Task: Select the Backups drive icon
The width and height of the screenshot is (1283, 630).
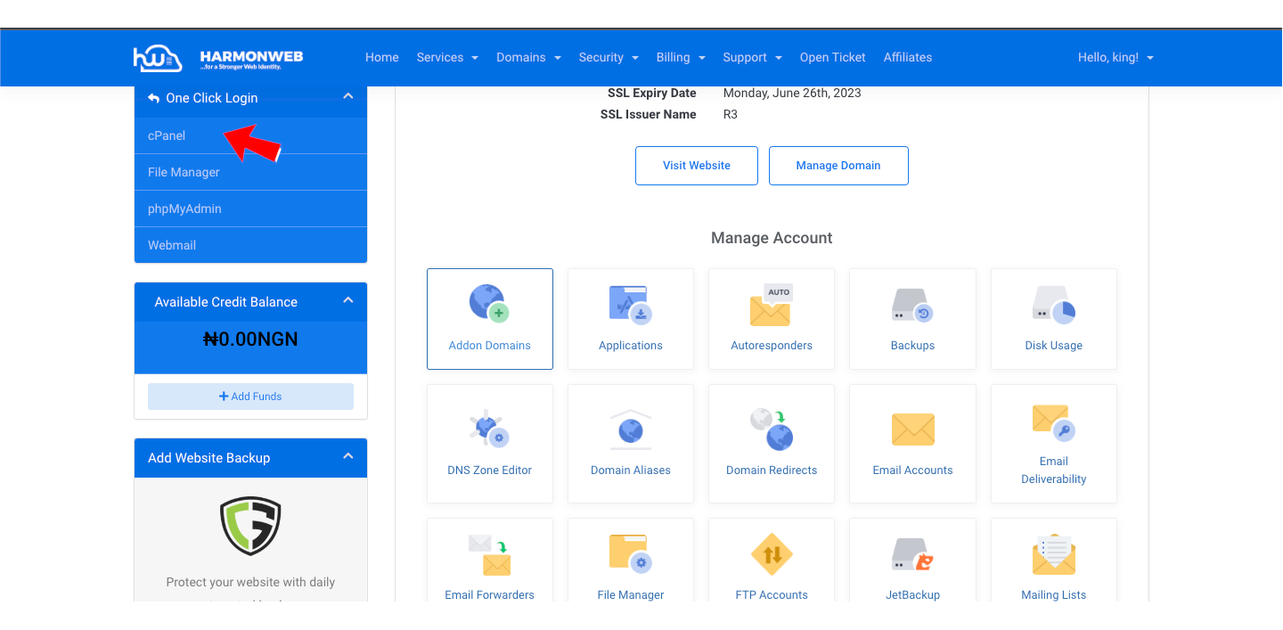Action: (912, 304)
